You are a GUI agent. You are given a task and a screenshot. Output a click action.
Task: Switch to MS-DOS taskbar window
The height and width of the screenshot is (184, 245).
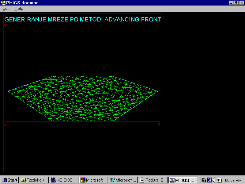64,180
